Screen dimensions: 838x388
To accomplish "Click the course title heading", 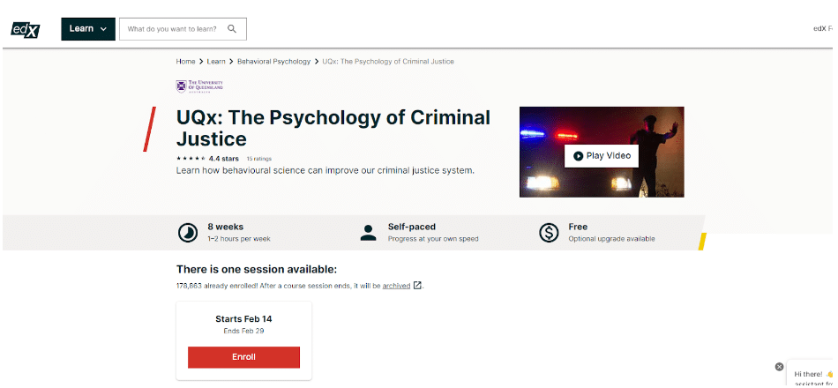I will 333,128.
